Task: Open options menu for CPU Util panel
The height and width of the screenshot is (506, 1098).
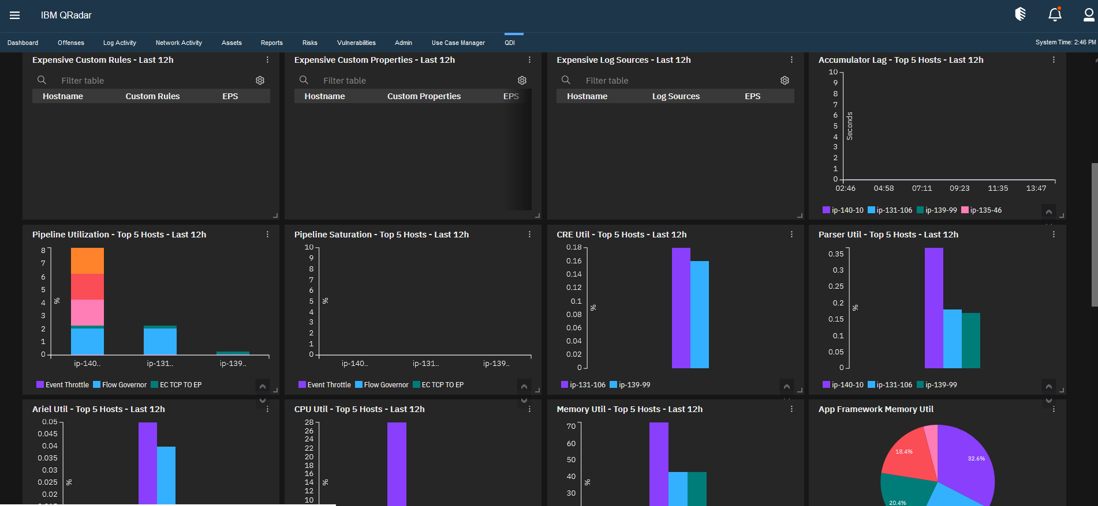Action: point(529,409)
